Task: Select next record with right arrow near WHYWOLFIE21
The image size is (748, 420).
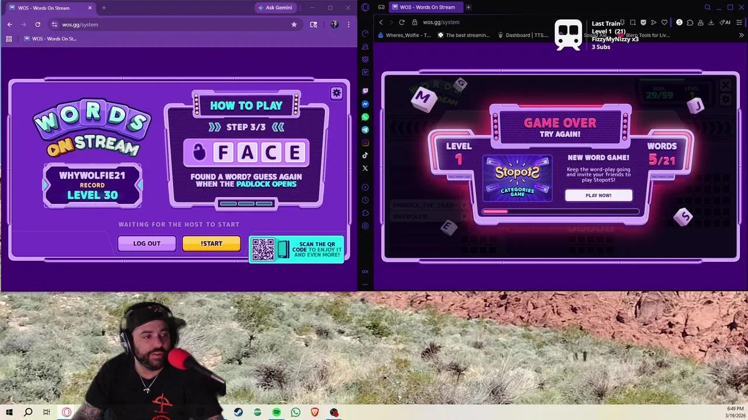Action: point(138,185)
